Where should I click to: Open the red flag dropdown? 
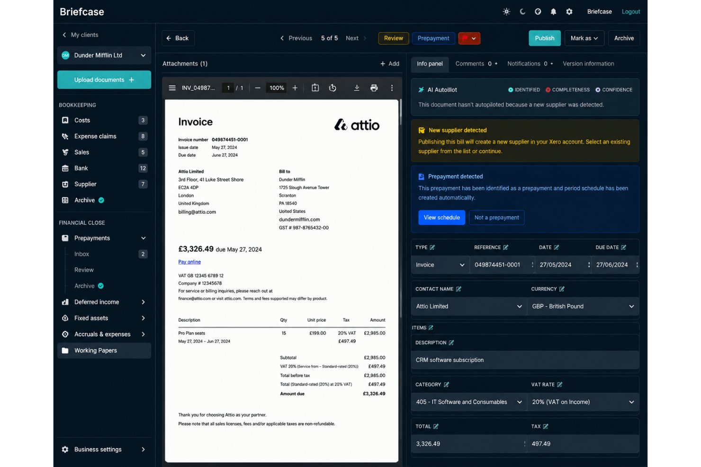point(469,38)
